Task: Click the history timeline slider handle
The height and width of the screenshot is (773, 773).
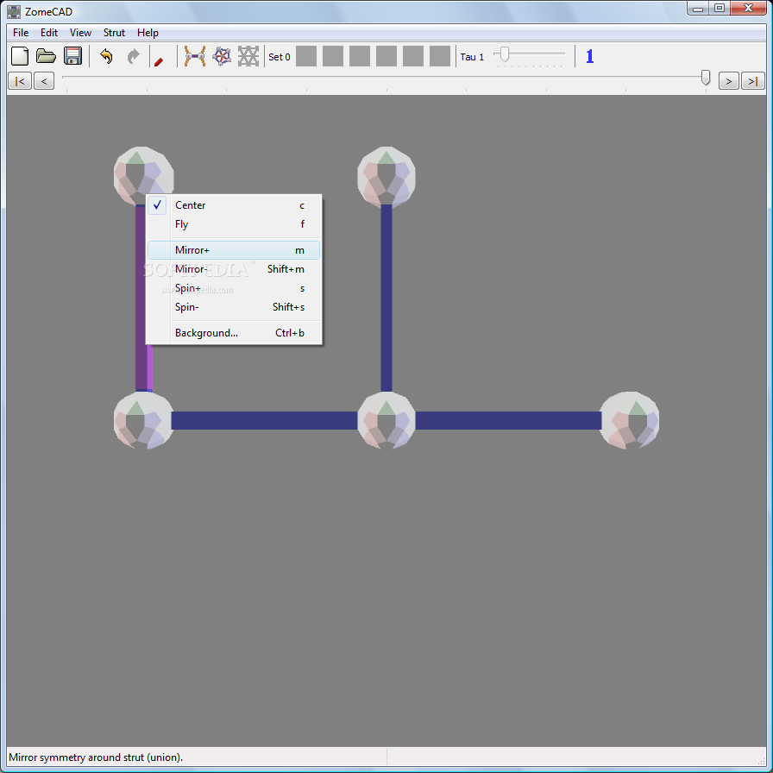Action: click(x=706, y=78)
